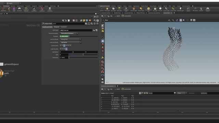
Task: Open the Main desktop dropdown
Action: [14, 3]
